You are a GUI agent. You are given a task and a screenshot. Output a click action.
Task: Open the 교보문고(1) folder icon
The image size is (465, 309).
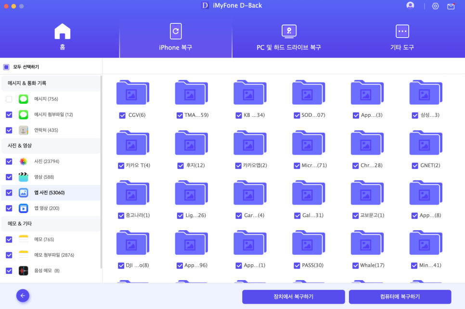[x=367, y=193]
